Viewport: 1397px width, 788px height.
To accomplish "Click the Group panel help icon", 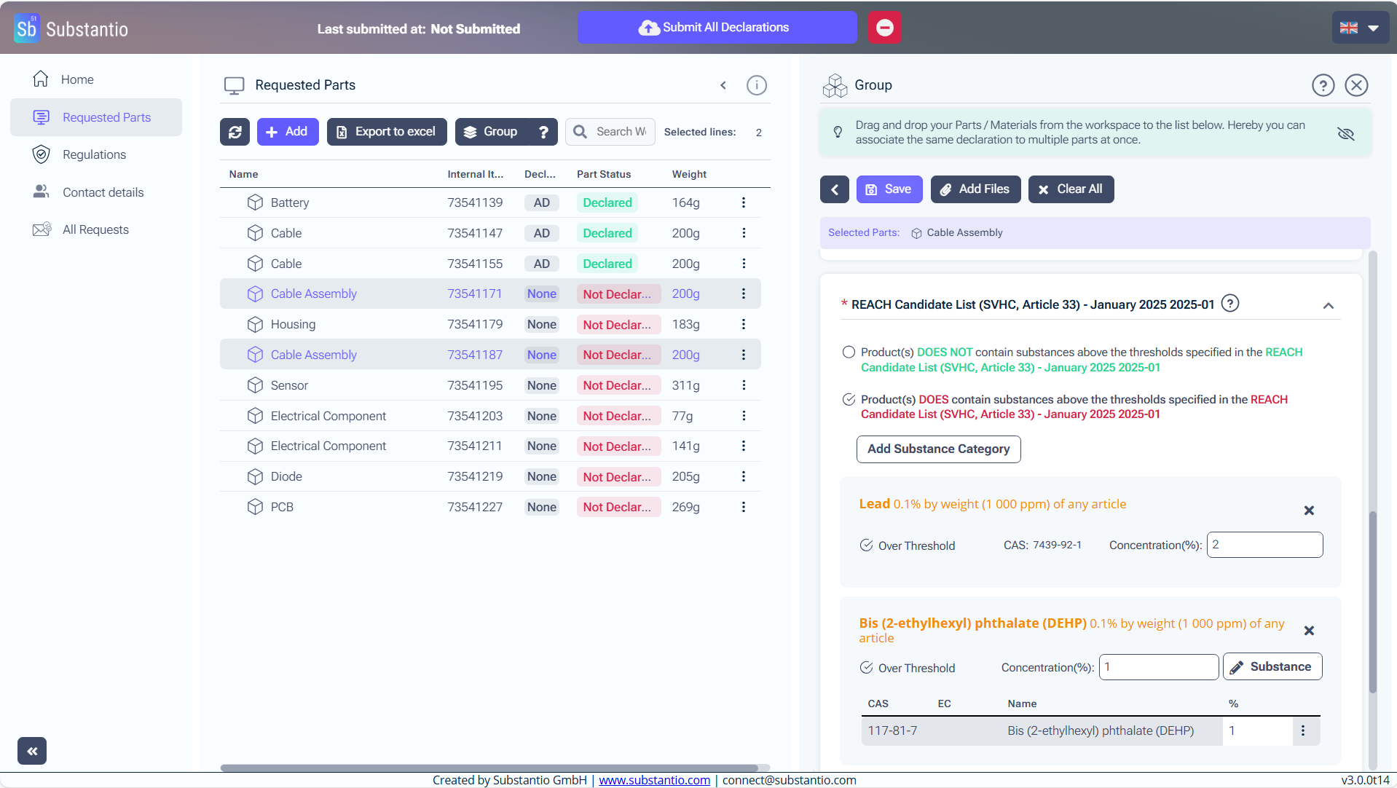I will pyautogui.click(x=1323, y=85).
